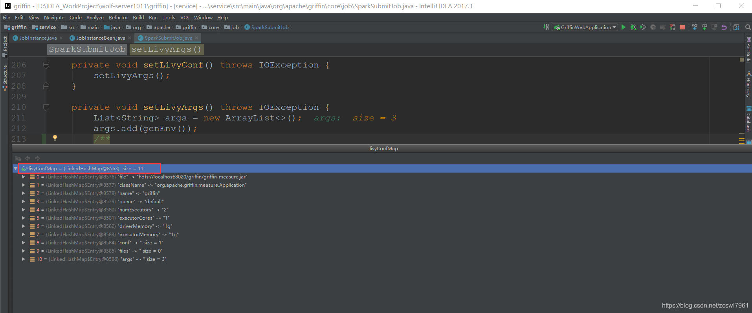Open the Database side panel
Screen dimensions: 752x313
click(x=748, y=119)
